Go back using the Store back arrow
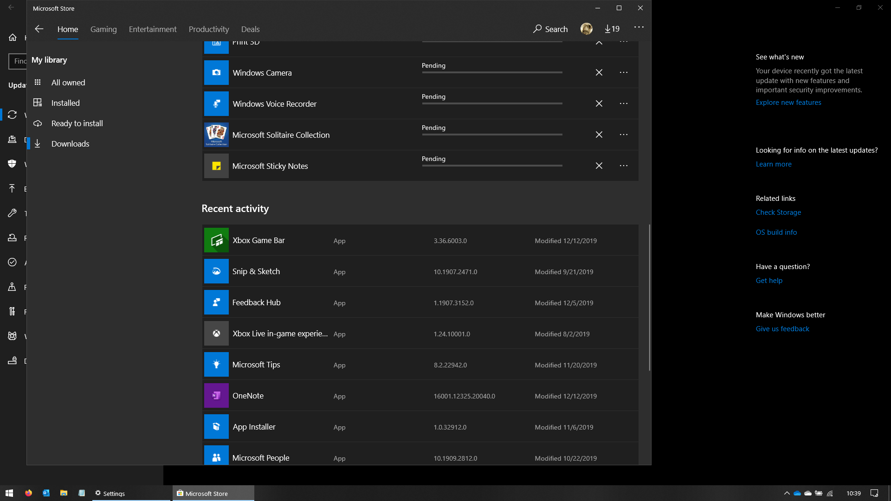This screenshot has height=501, width=891. 39,29
